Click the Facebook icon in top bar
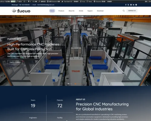Image resolution: width=151 pixels, height=121 pixels. click(126, 5)
